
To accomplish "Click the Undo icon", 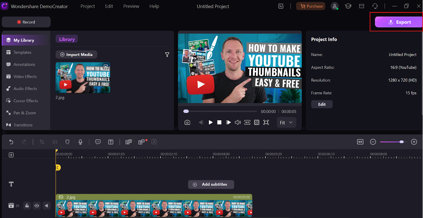I will (11, 142).
